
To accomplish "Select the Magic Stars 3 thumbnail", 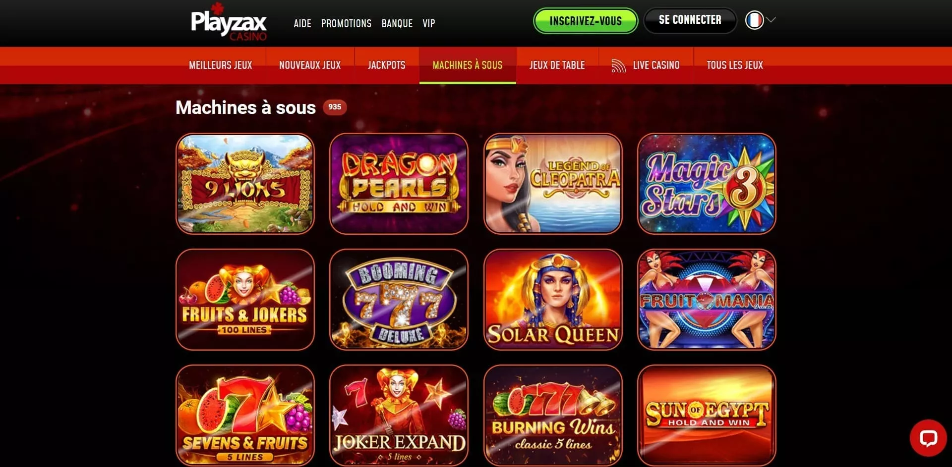I will pos(707,184).
